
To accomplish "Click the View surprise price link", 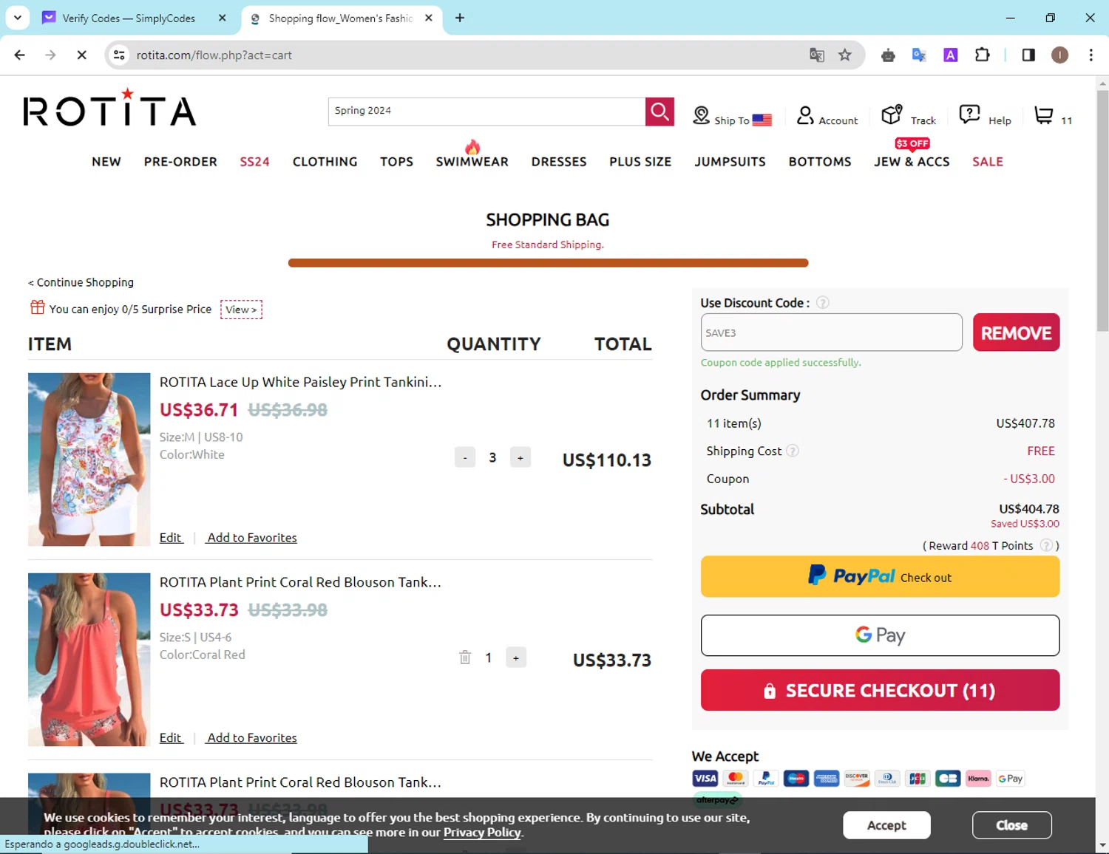I will 241,310.
